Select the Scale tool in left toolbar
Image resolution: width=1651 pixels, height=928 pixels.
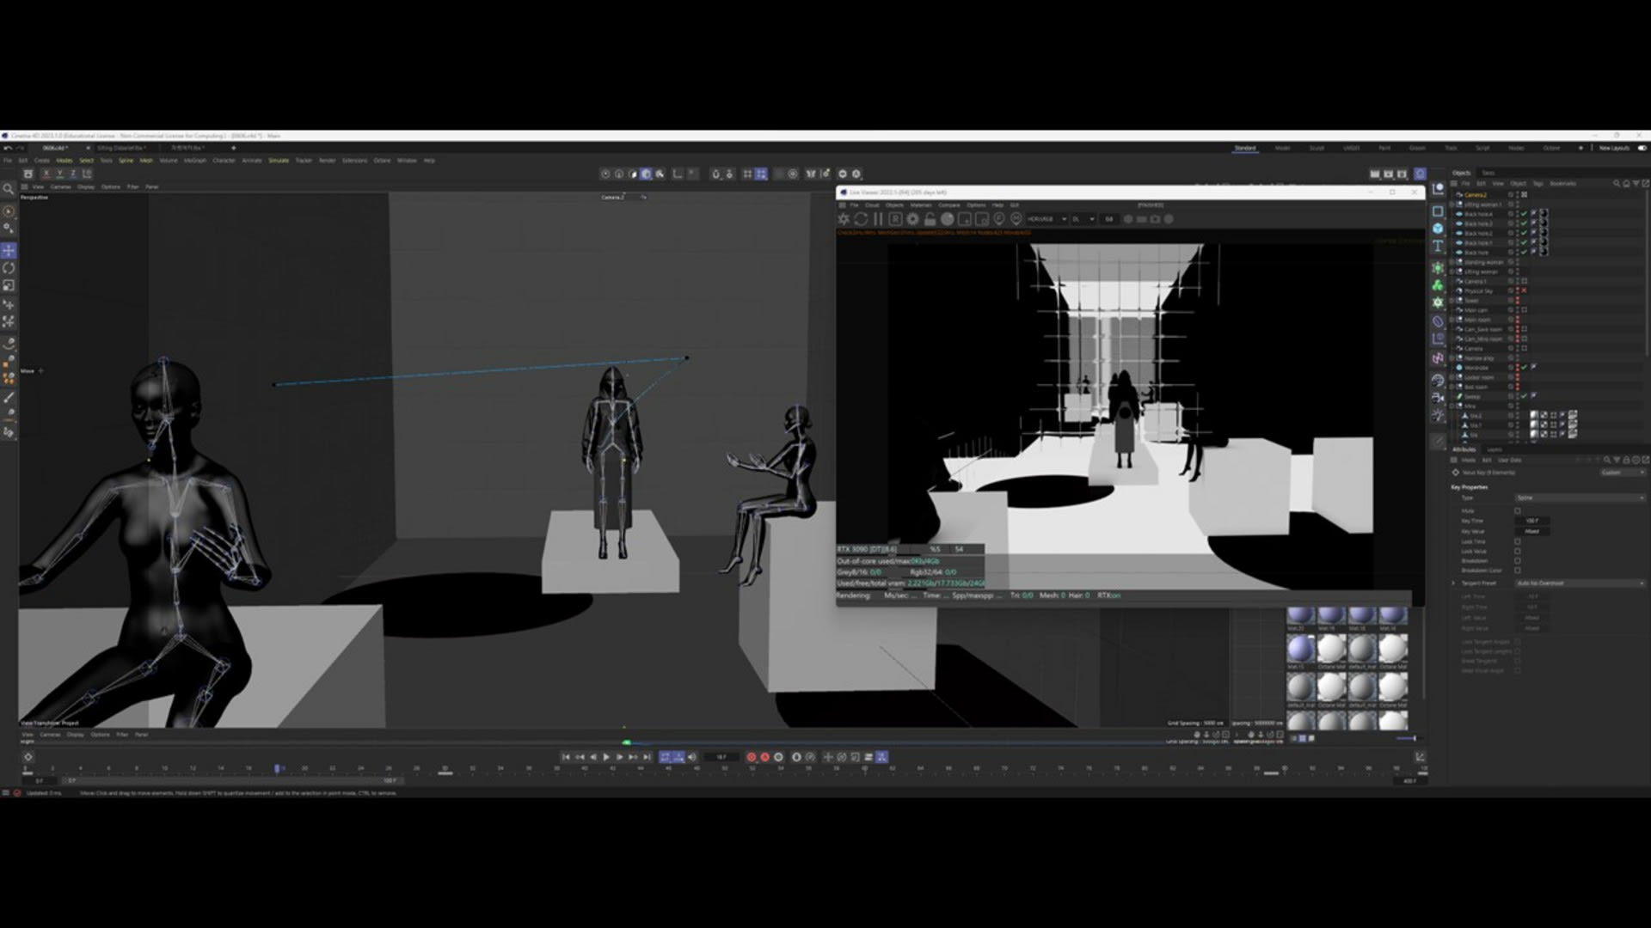[x=9, y=285]
